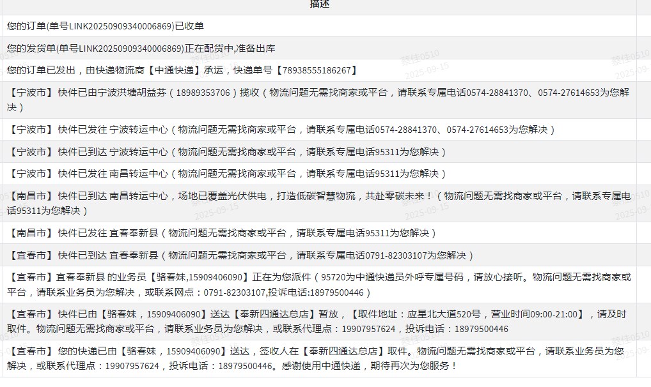Click the 描述 column header
This screenshot has height=387, width=651.
click(319, 4)
